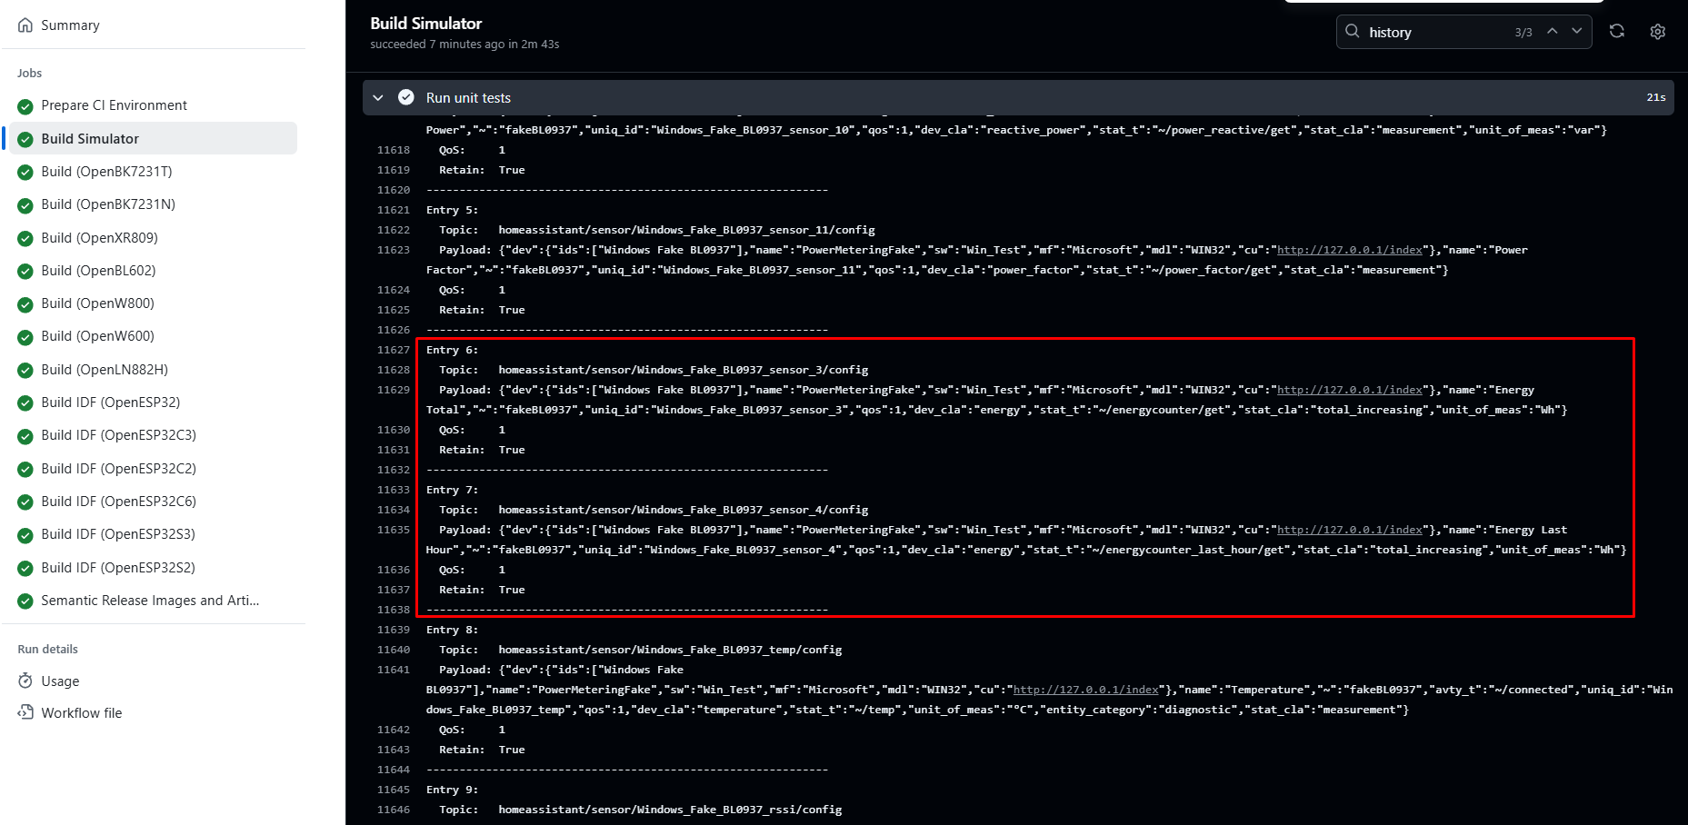1688x825 pixels.
Task: Go to previous search result
Action: click(x=1553, y=32)
